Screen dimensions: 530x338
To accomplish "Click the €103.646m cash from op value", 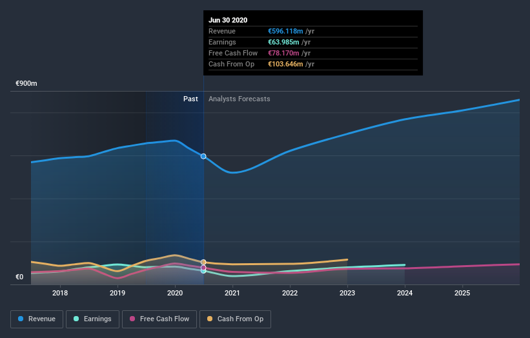I will (285, 64).
